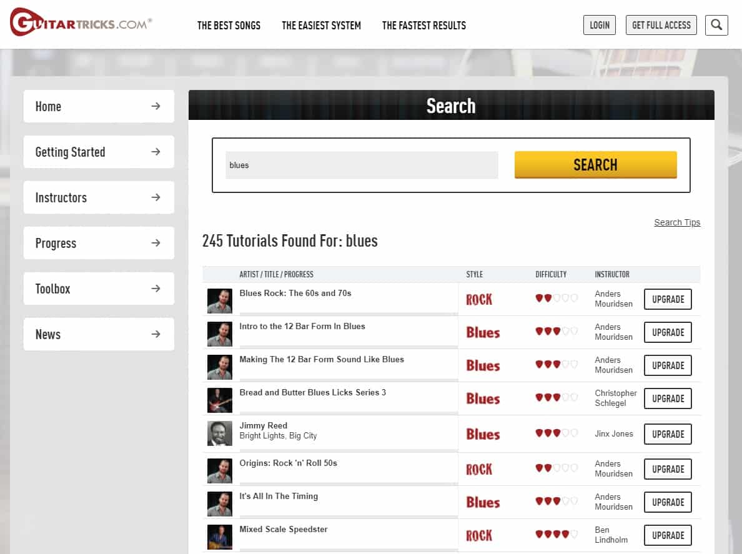Open 'Making The 12 Bar Form Sound Like Blues'

pos(322,360)
